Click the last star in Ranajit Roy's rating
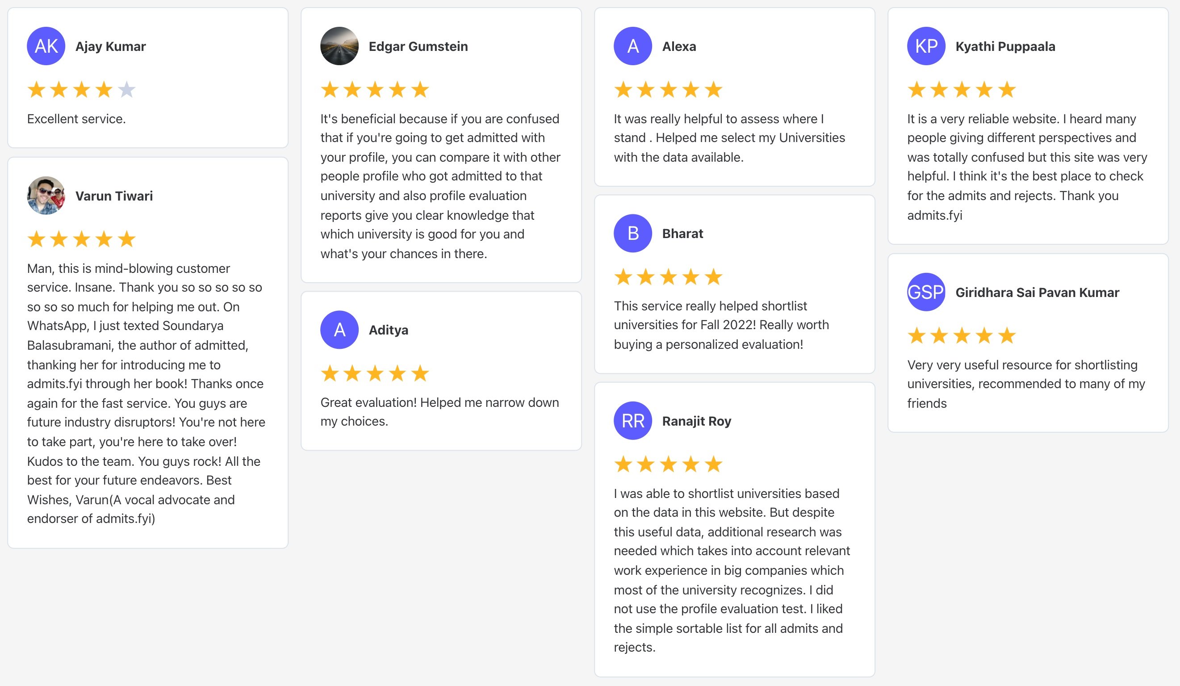The width and height of the screenshot is (1180, 686). click(x=714, y=464)
